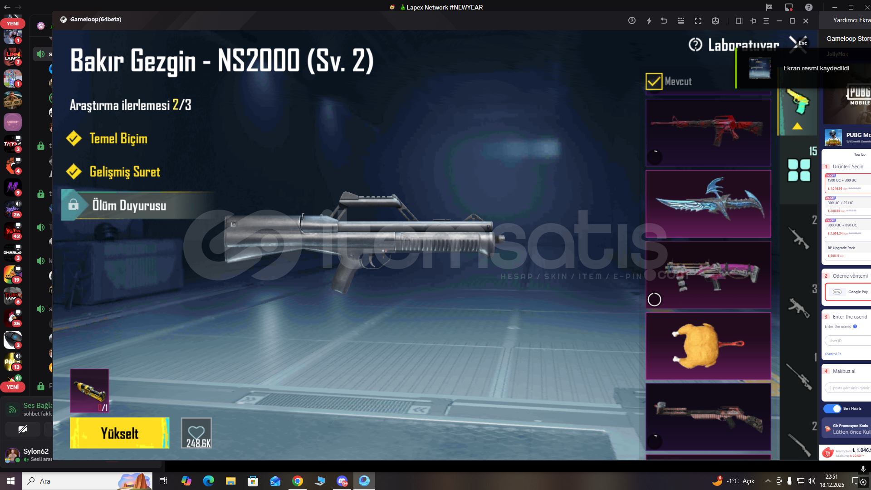Open Google Chrome from the taskbar
This screenshot has width=871, height=490.
[298, 481]
